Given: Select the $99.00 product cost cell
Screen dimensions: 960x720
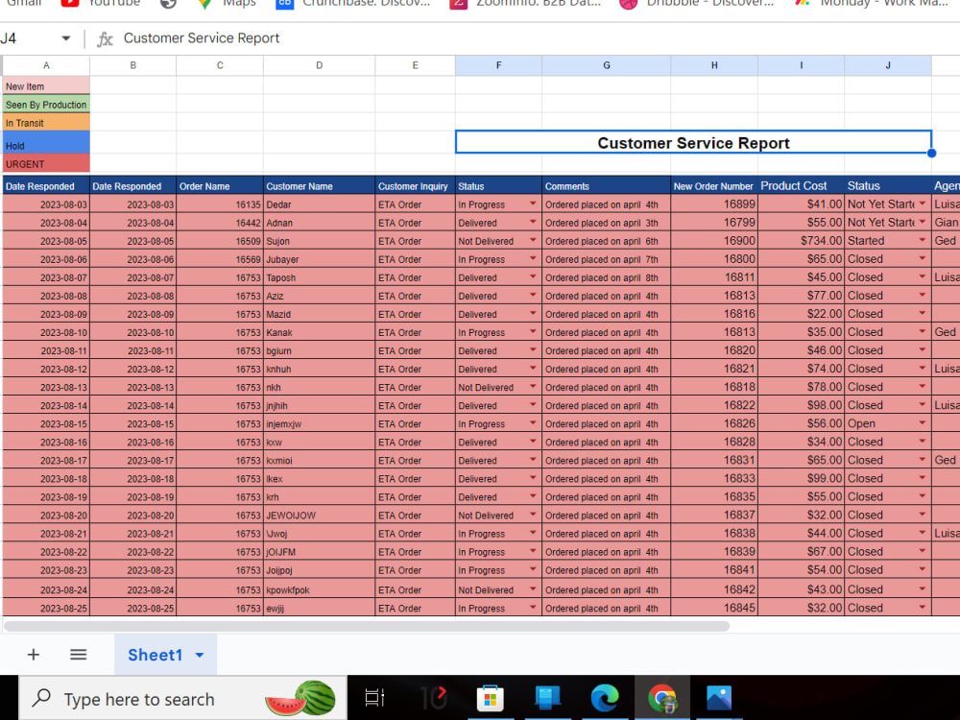Looking at the screenshot, I should coord(801,478).
